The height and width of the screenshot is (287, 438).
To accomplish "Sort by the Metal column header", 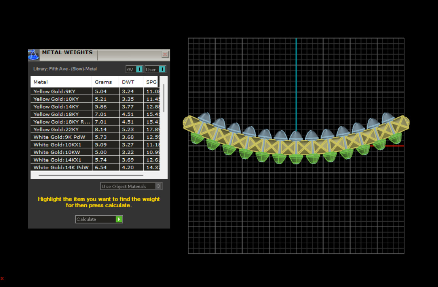I will [x=61, y=82].
